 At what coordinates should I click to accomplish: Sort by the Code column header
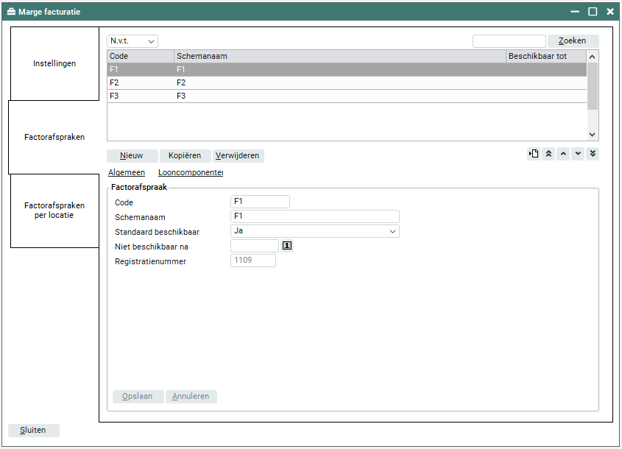141,57
